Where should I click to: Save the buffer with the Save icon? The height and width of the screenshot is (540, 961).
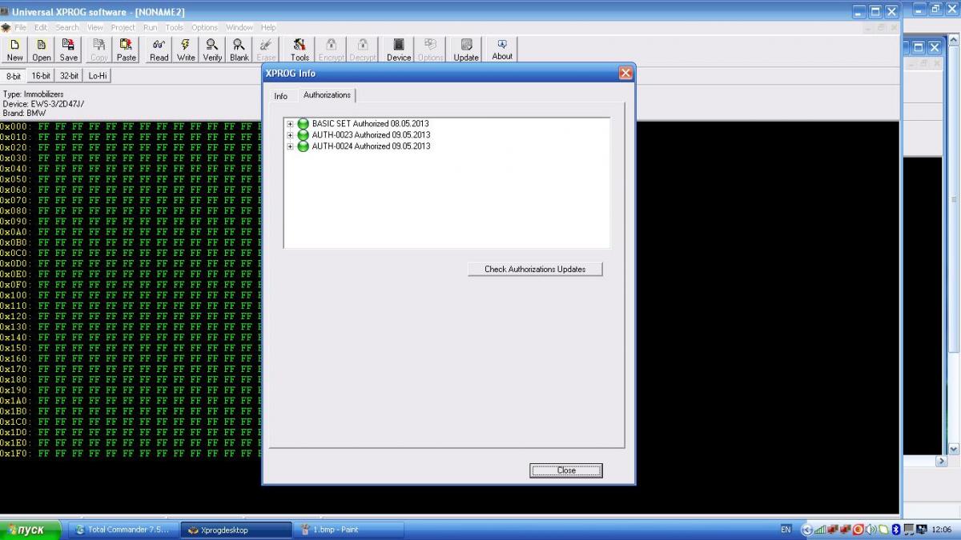tap(69, 50)
